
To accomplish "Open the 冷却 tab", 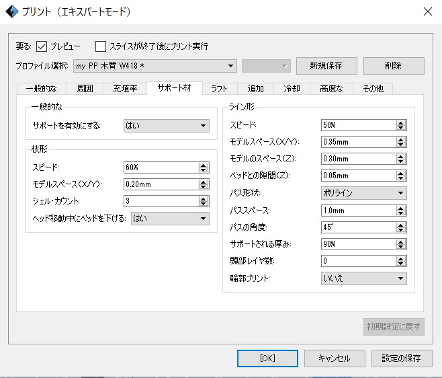I will pos(292,89).
